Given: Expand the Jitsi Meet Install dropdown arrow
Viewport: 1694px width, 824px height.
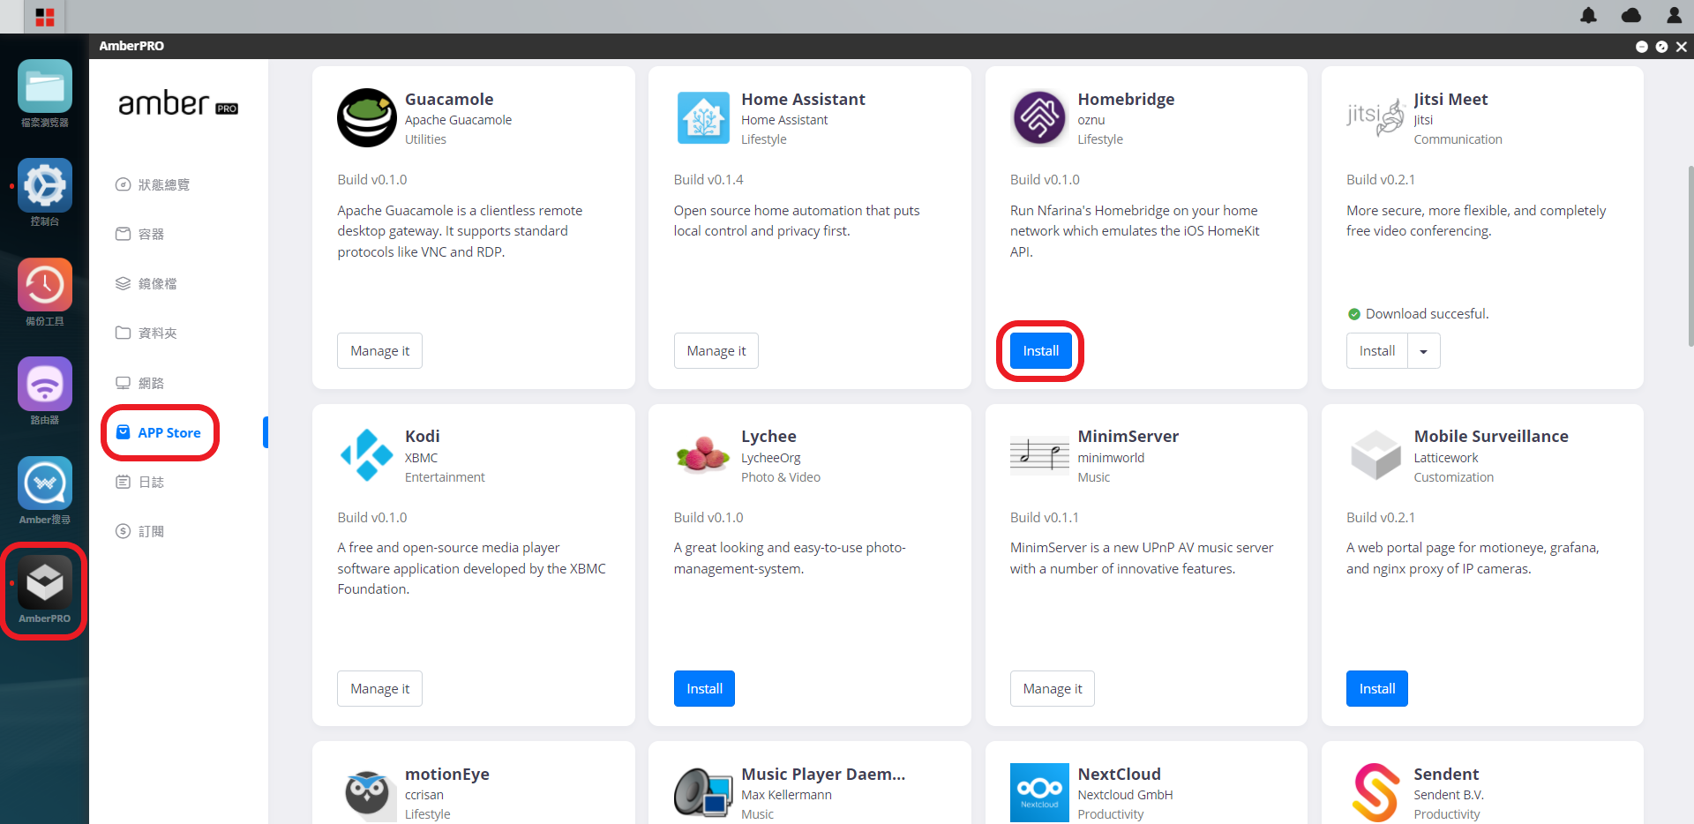Looking at the screenshot, I should point(1423,351).
